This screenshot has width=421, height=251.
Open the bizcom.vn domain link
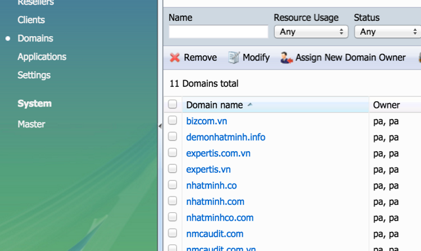coord(207,121)
